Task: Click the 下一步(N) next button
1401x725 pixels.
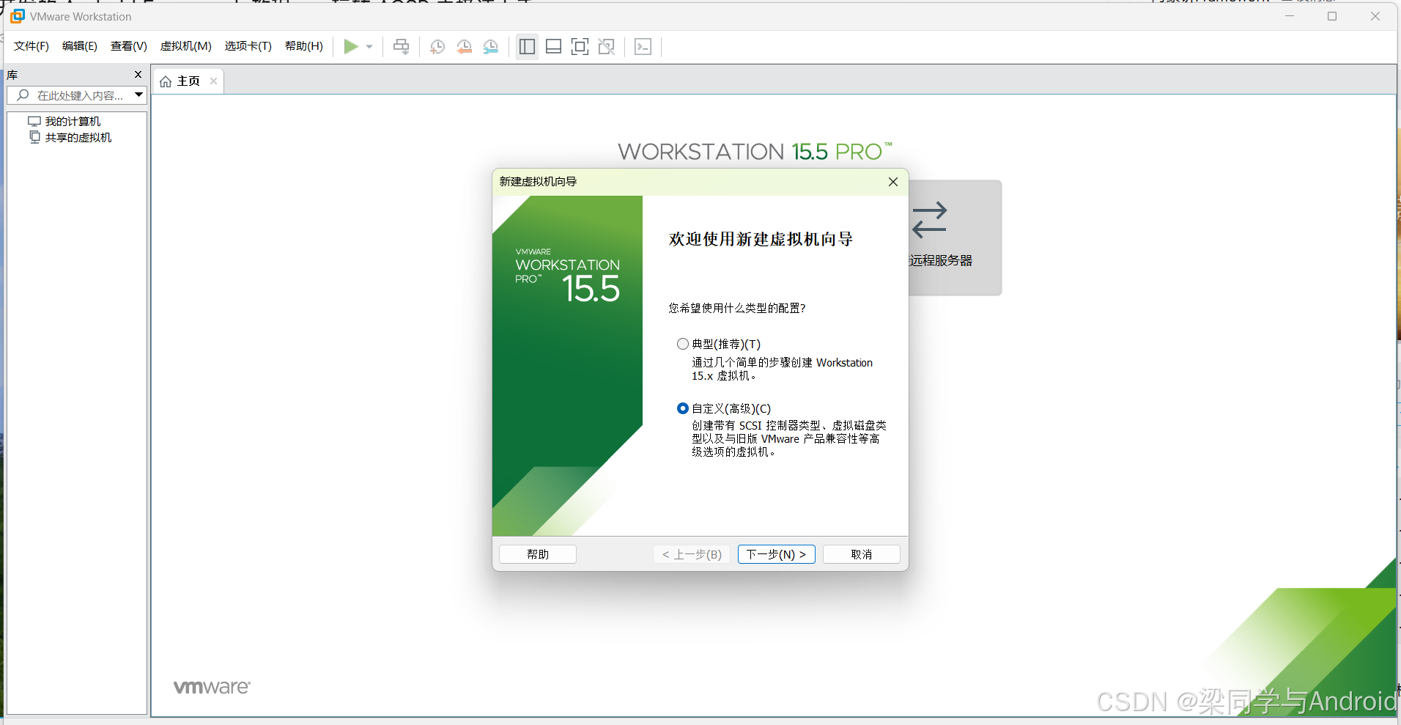Action: pos(777,554)
